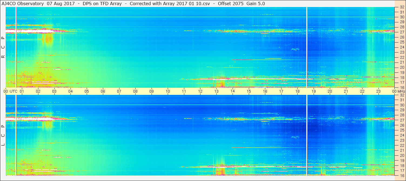Viewport: 406px width, 181px height.
Task: Click the 22 hour label on time axis
Action: [362, 91]
